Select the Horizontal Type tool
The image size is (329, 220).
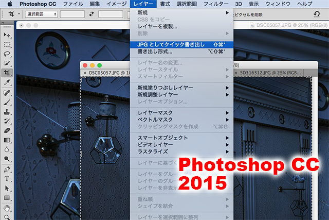pyautogui.click(x=7, y=178)
